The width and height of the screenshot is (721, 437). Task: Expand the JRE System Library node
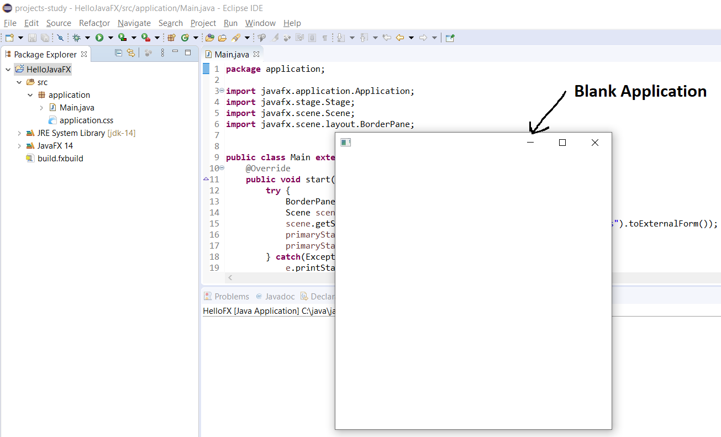tap(19, 133)
